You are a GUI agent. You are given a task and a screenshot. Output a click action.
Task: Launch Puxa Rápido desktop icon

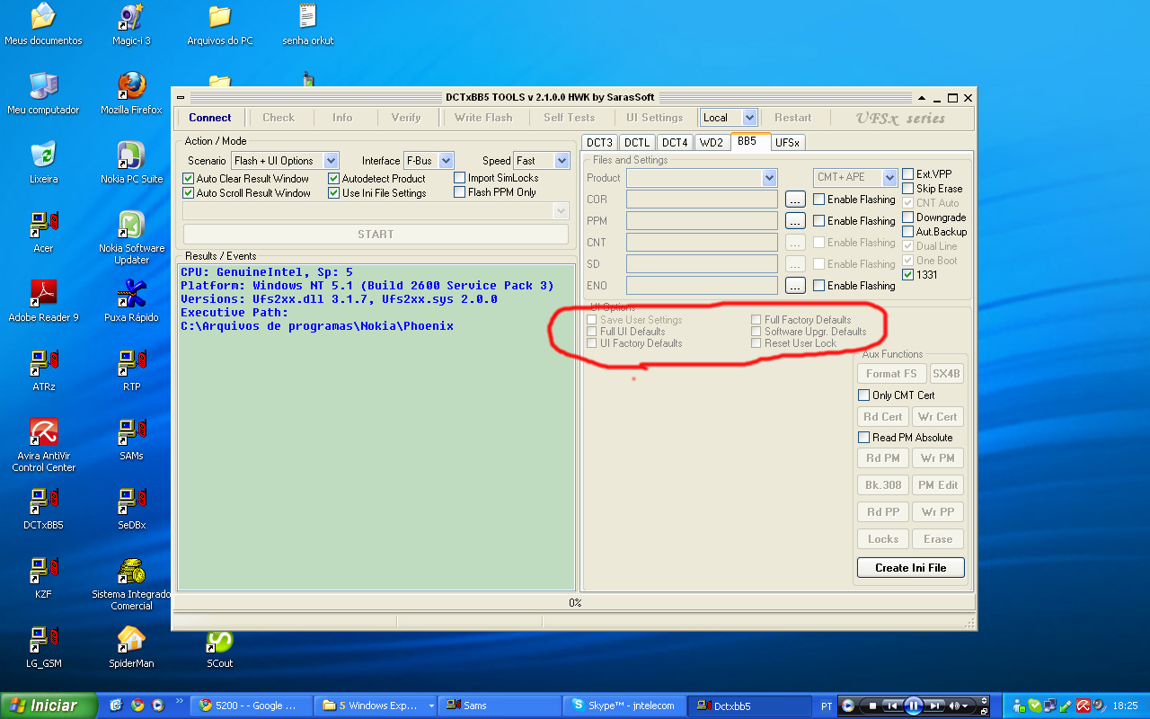click(x=131, y=301)
